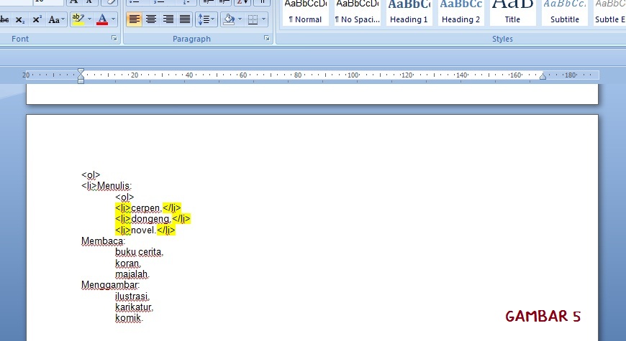Viewport: 626px width, 341px height.
Task: Click the Shading paint bucket icon
Action: 228,19
